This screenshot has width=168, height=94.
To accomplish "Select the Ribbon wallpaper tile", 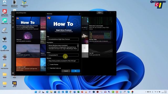I will (x=43, y=51).
